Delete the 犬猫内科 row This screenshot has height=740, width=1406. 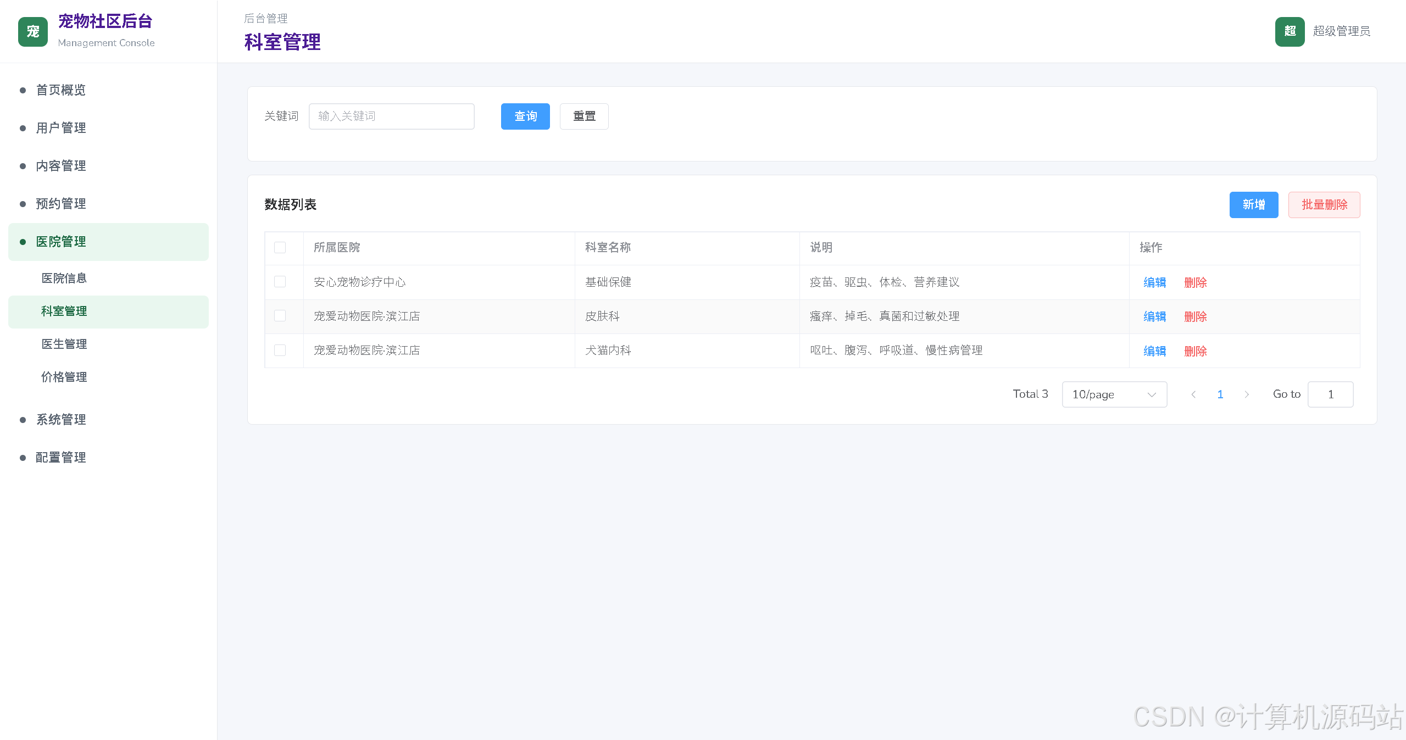1195,351
